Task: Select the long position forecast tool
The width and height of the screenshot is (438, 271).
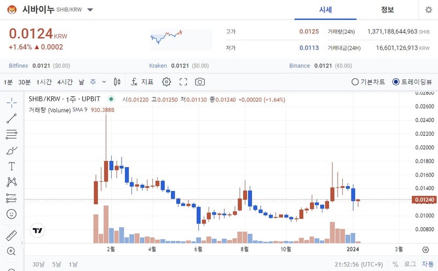Action: pos(11,198)
